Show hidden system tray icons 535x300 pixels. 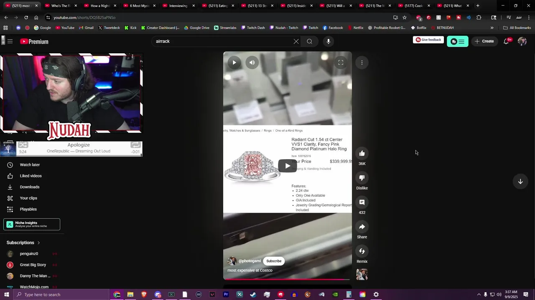tap(479, 295)
